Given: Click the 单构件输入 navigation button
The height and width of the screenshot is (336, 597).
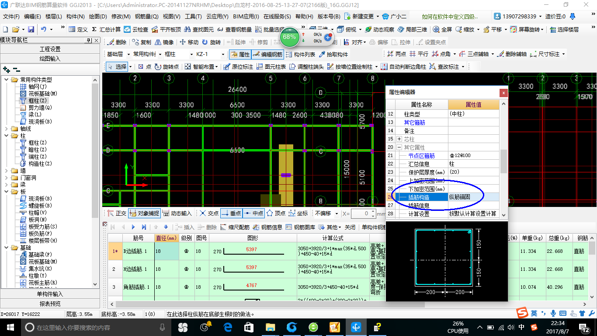Looking at the screenshot, I should (50, 294).
